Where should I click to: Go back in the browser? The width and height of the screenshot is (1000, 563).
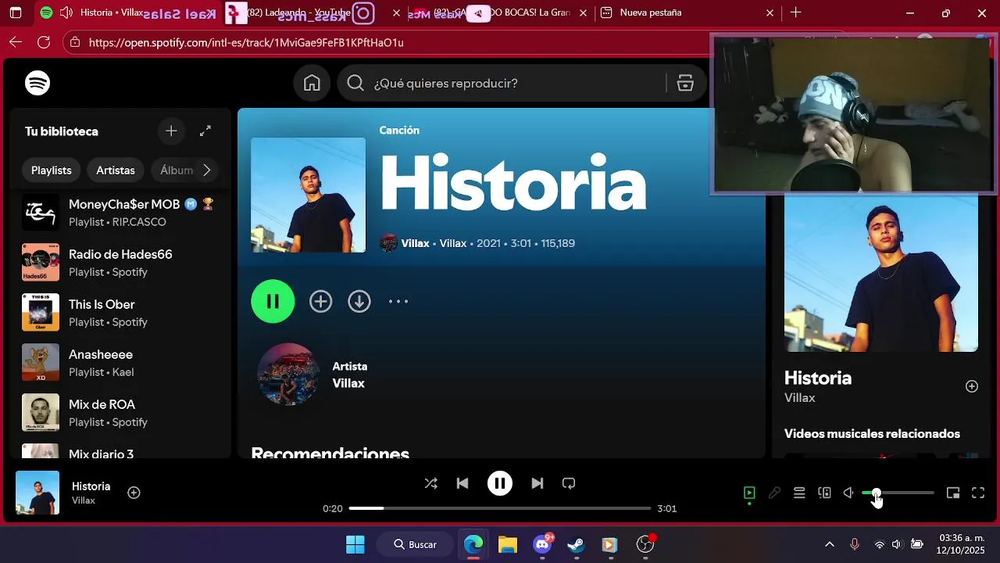16,42
